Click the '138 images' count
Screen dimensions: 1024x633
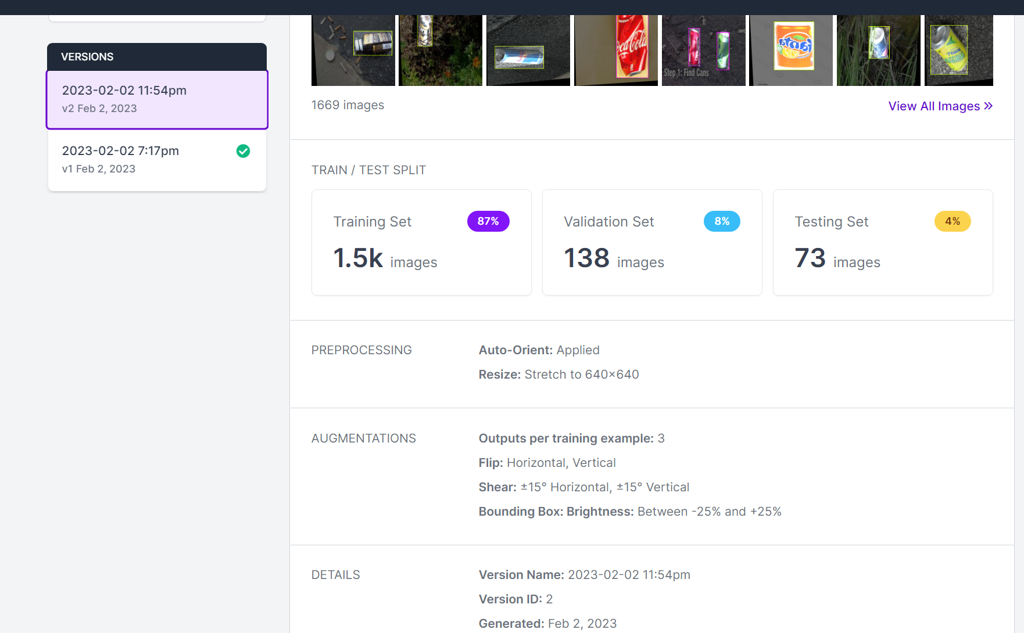(614, 258)
